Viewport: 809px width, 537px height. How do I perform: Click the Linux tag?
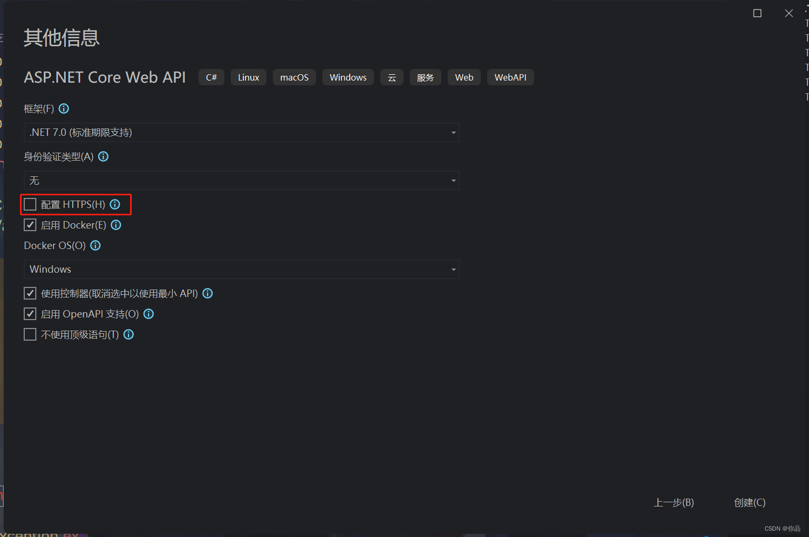249,77
